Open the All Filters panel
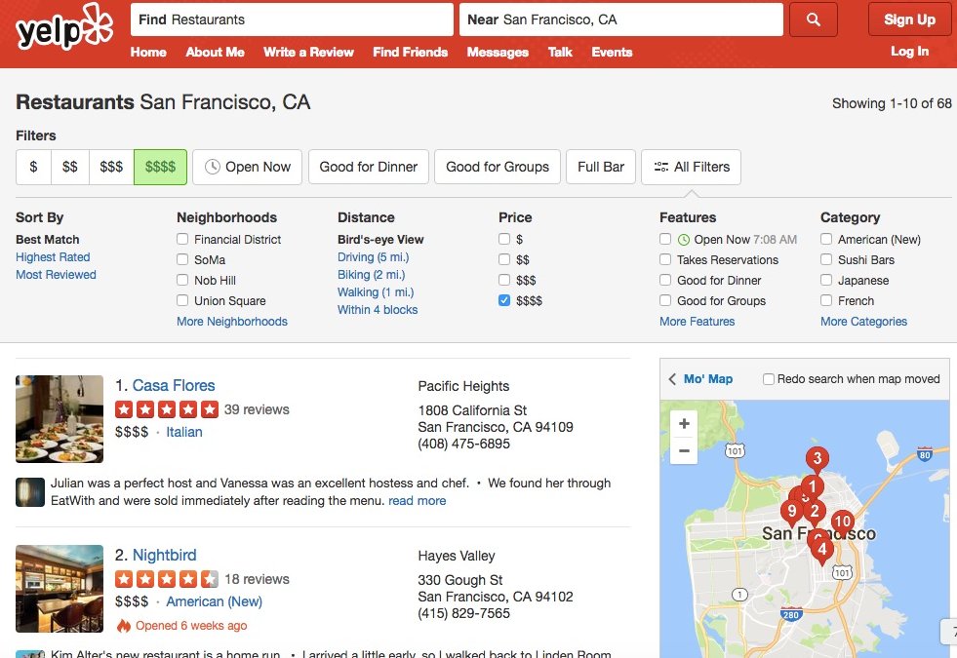Viewport: 957px width, 658px height. (691, 167)
